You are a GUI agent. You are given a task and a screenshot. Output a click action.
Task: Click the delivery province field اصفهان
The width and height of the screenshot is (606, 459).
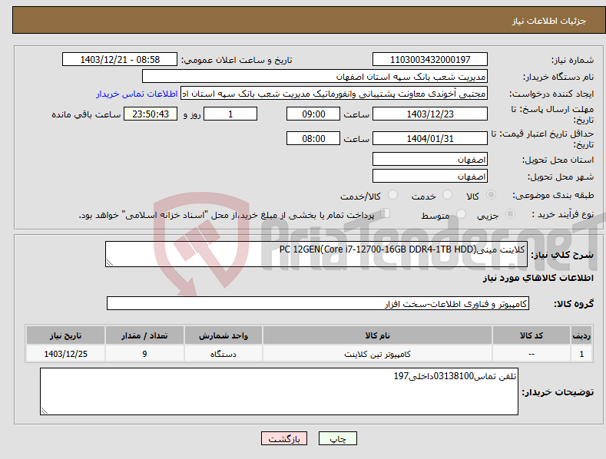pyautogui.click(x=430, y=159)
